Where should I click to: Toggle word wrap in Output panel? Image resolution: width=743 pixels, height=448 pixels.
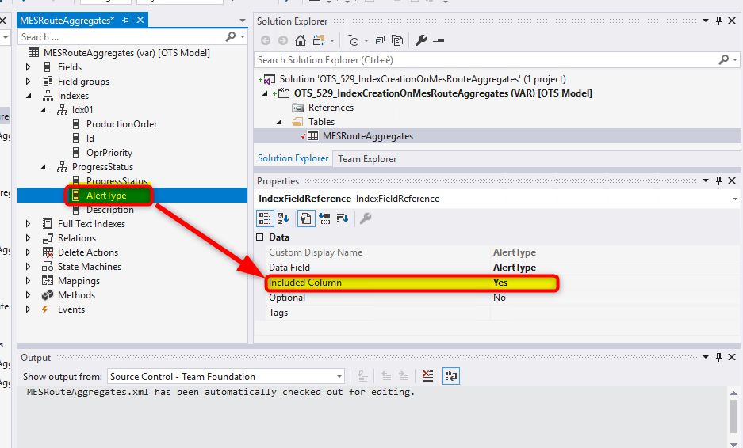[451, 377]
